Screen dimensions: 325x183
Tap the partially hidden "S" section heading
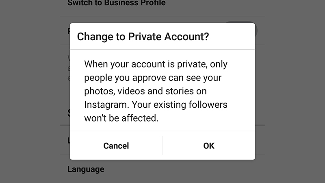69,113
